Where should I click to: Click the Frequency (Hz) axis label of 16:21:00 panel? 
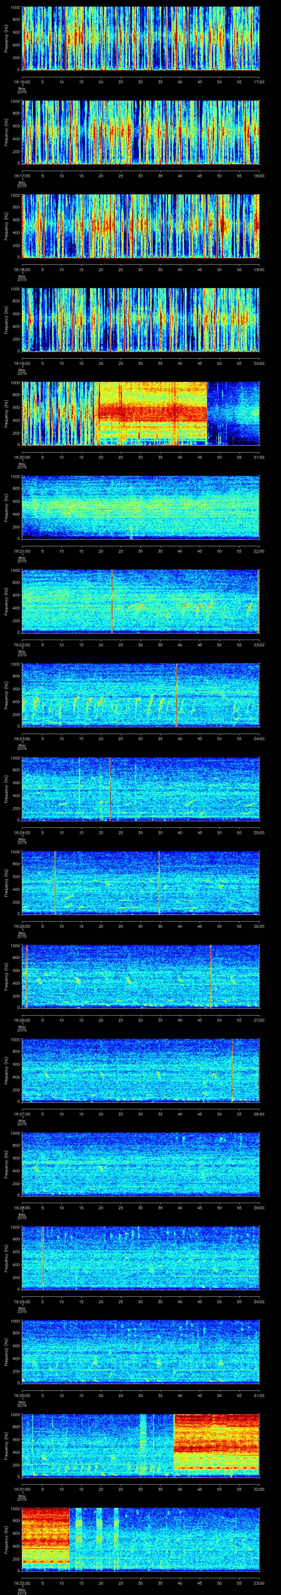pyautogui.click(x=6, y=507)
